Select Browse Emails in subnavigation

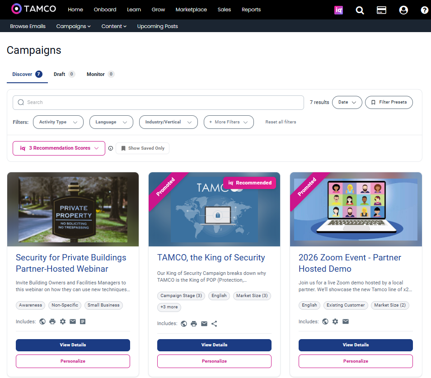click(28, 26)
